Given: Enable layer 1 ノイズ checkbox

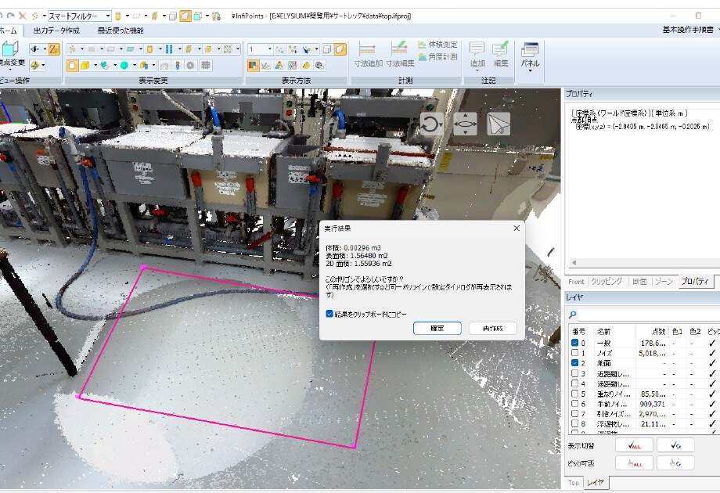Looking at the screenshot, I should coord(575,353).
